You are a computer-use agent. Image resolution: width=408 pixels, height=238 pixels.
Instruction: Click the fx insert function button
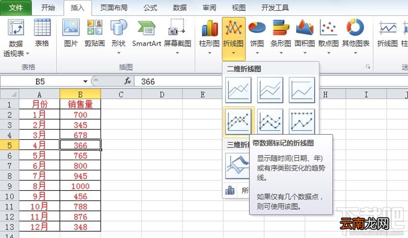click(x=127, y=81)
